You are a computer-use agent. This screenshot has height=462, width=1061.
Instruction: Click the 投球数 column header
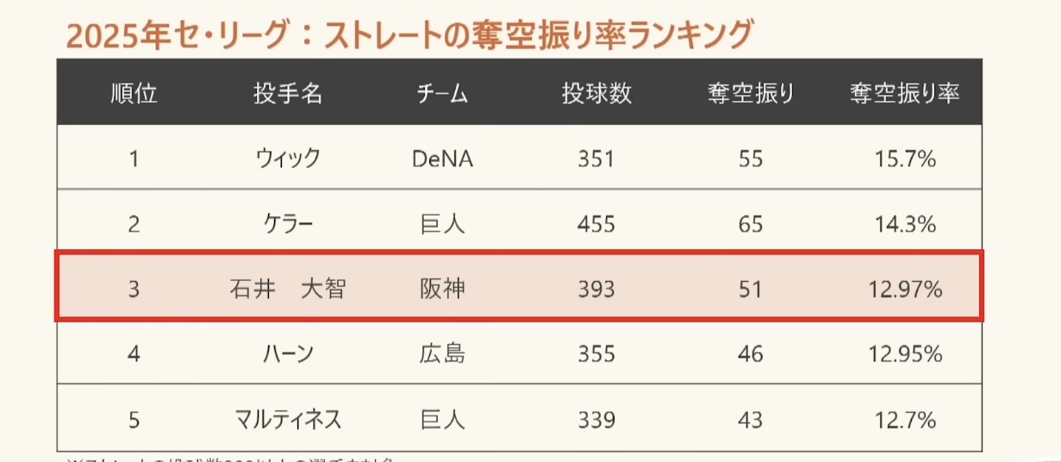[x=596, y=93]
